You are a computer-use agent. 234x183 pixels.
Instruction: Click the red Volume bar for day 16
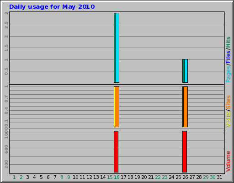[116, 151]
